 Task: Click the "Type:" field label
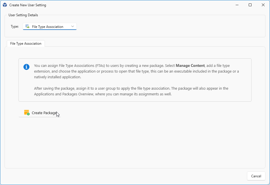coord(15,26)
